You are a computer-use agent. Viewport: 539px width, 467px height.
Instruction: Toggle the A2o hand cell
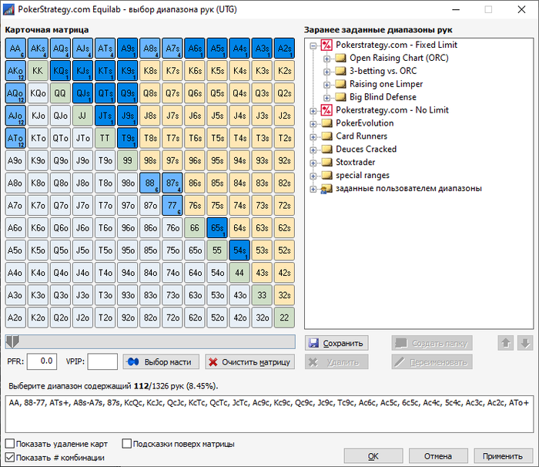coord(15,317)
